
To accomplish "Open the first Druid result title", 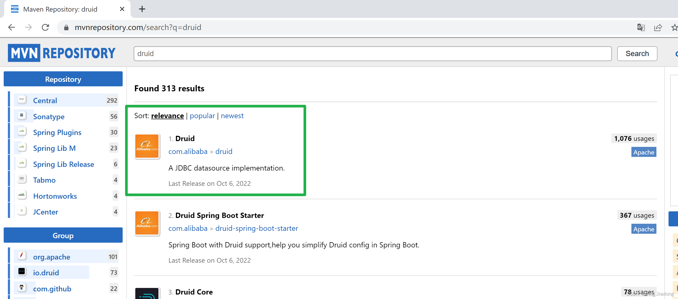I will tap(185, 138).
